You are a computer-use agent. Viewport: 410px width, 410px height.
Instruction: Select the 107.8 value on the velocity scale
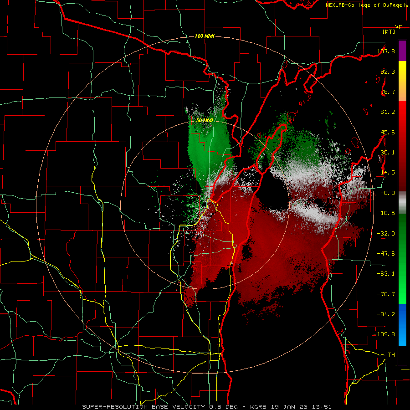tap(386, 51)
